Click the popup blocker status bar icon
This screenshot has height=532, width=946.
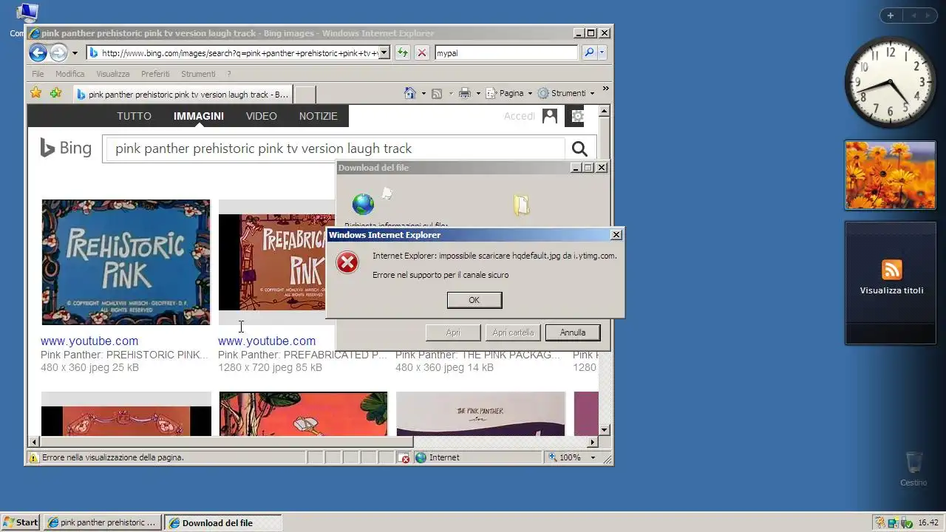[404, 457]
